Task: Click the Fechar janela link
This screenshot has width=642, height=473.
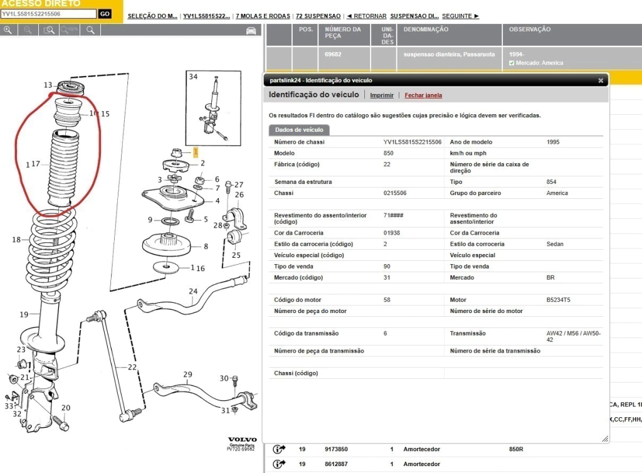Action: coord(423,95)
